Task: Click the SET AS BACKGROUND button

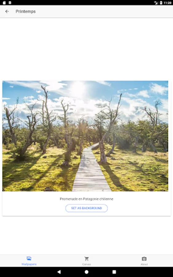Action: click(x=86, y=208)
